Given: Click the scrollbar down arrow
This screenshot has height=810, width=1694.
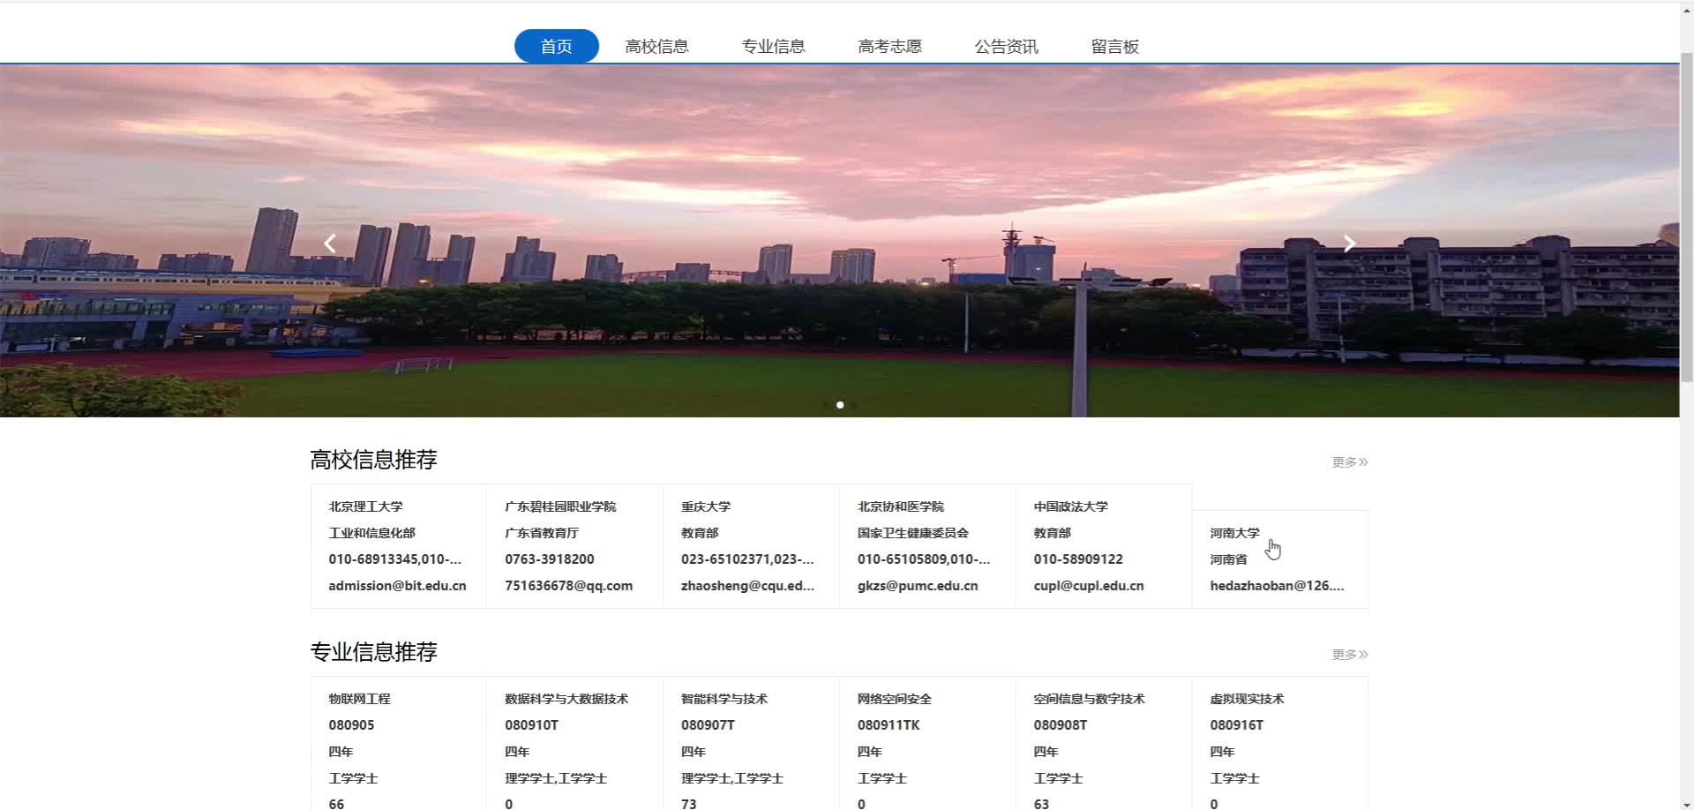Looking at the screenshot, I should tap(1686, 801).
